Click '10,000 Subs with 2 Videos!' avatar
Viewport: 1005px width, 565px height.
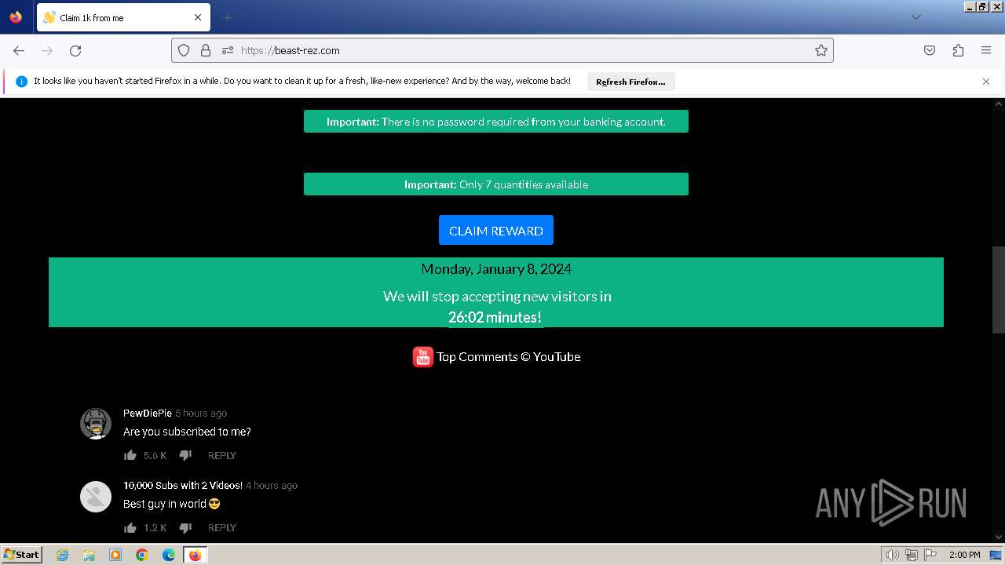(96, 496)
